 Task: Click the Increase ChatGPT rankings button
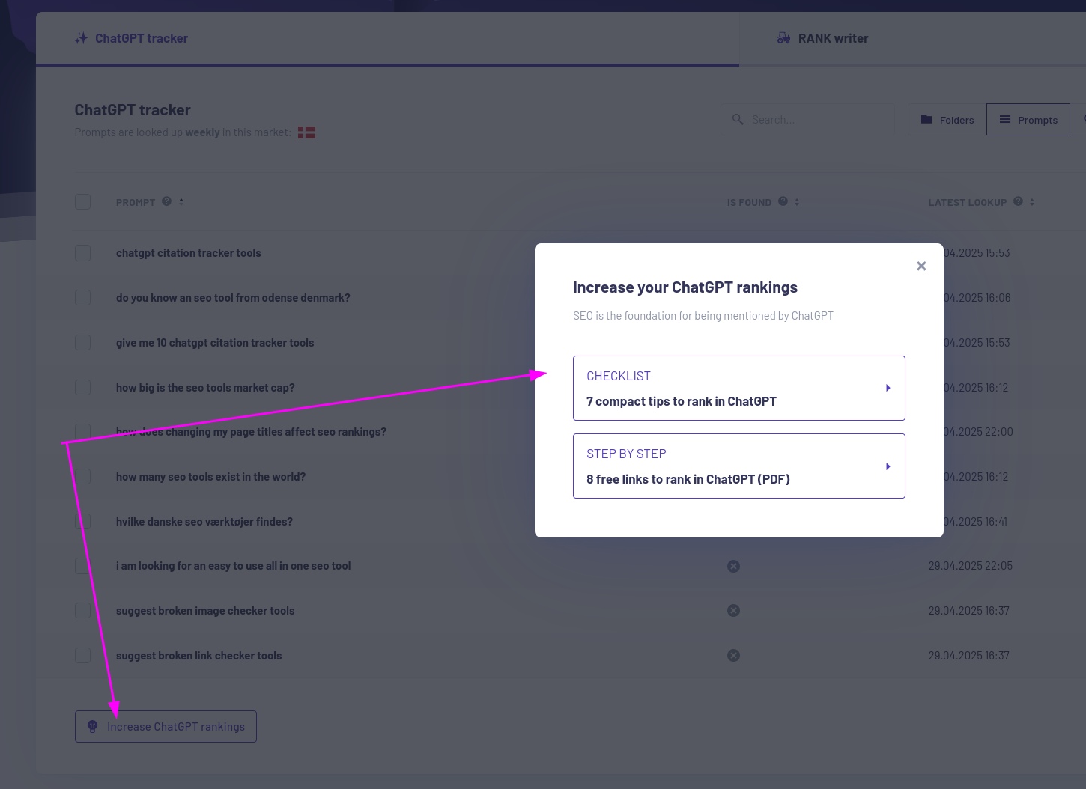[166, 726]
